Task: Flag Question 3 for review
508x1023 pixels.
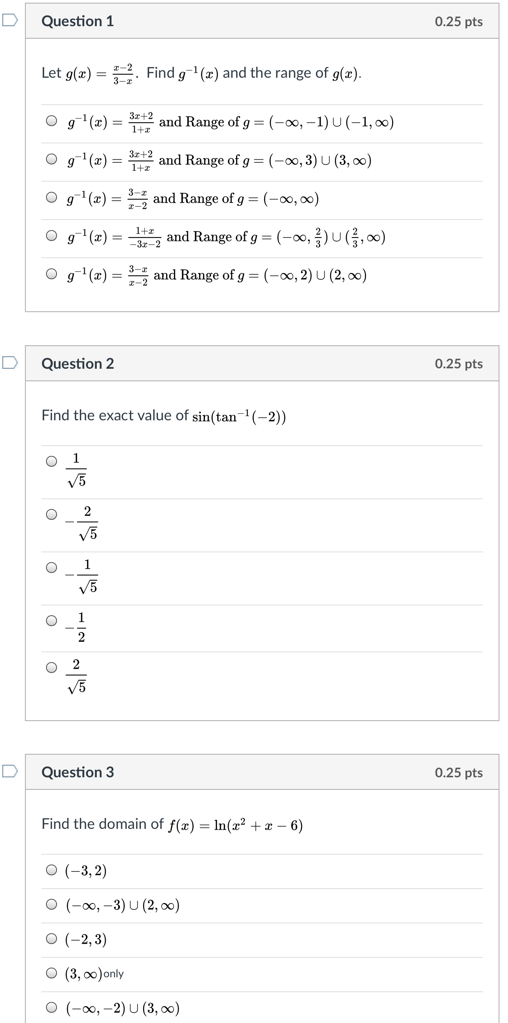Action: pyautogui.click(x=10, y=771)
